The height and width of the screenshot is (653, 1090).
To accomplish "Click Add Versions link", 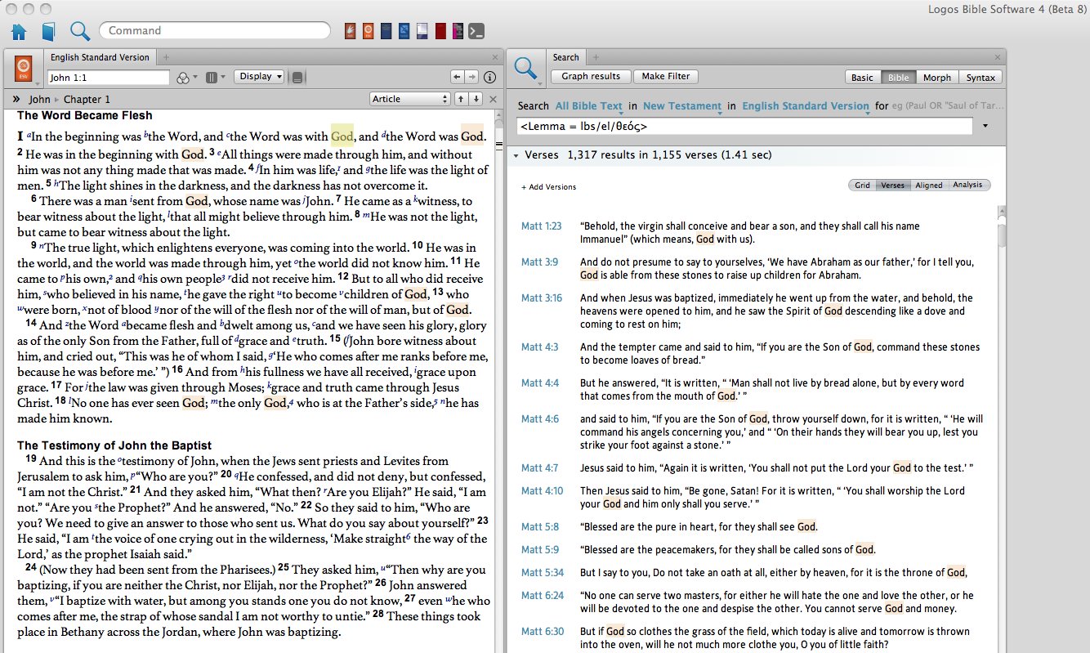I will point(549,187).
